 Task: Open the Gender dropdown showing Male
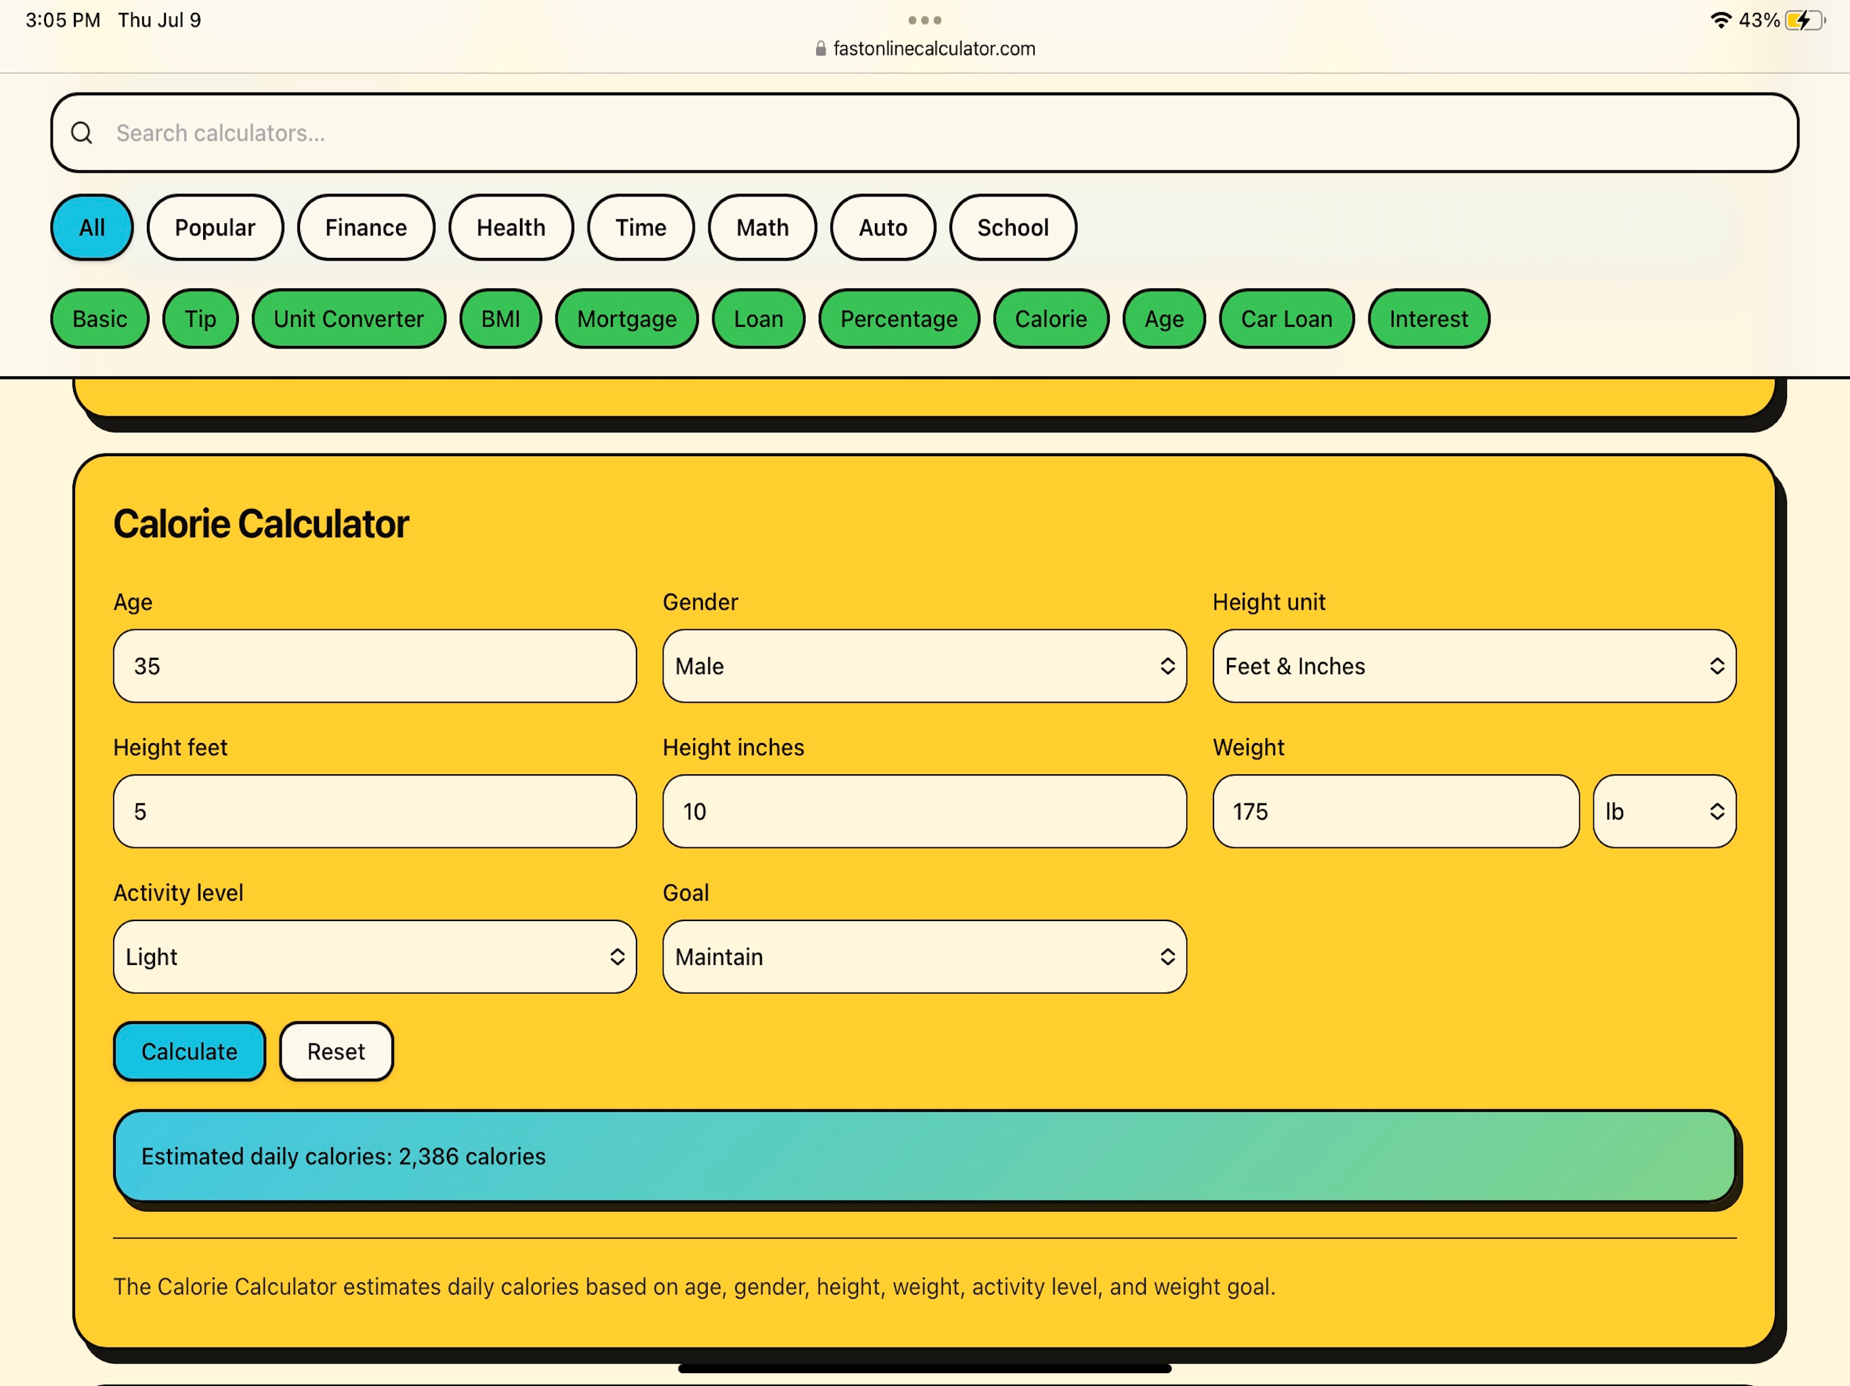pos(924,666)
